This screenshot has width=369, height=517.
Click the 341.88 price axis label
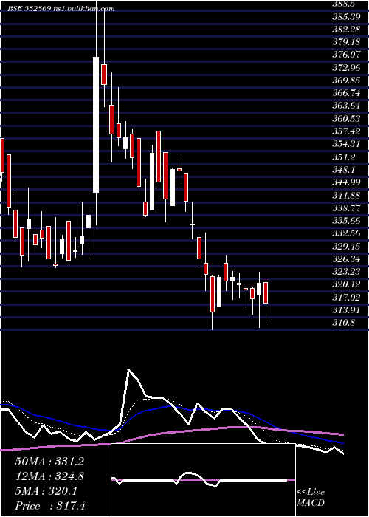[x=347, y=195]
